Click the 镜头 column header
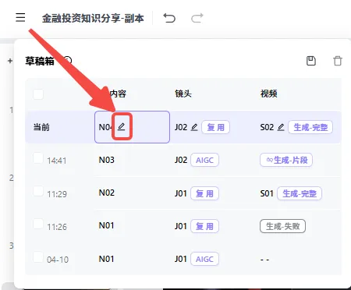The height and width of the screenshot is (290, 351). point(183,94)
